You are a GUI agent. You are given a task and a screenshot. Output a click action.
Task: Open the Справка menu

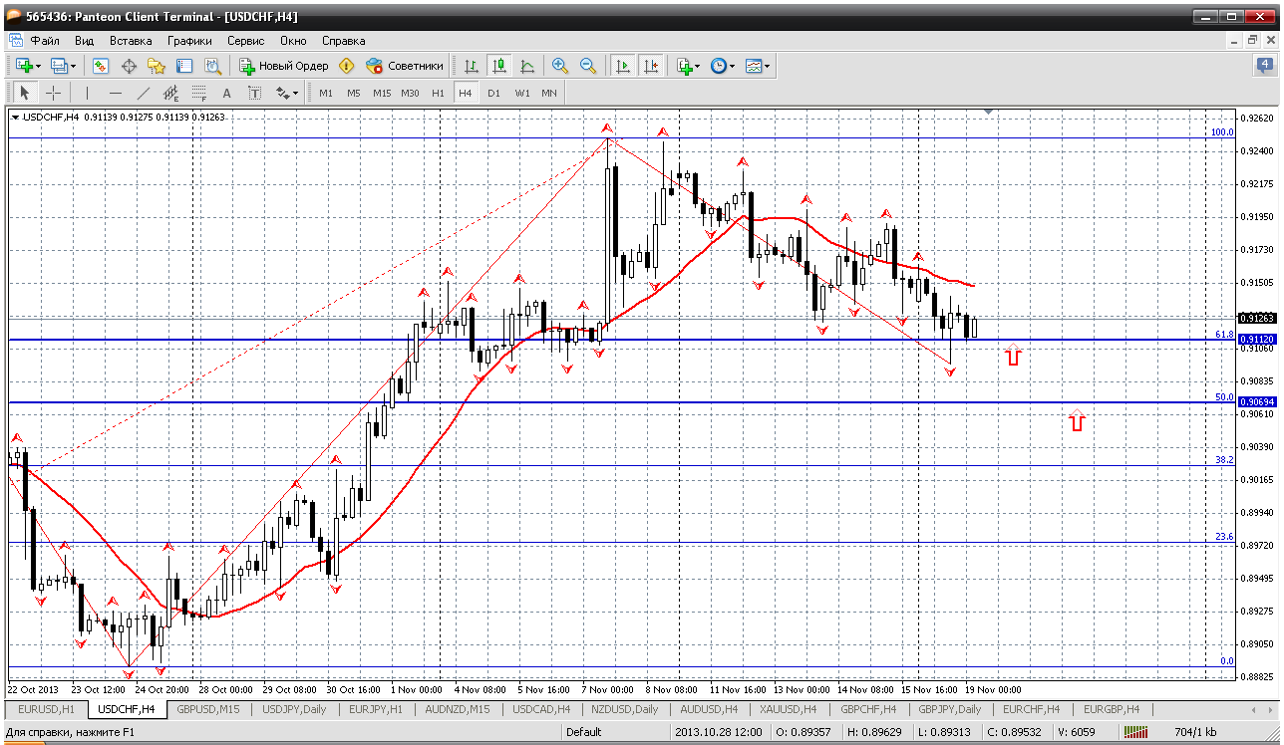(x=344, y=41)
